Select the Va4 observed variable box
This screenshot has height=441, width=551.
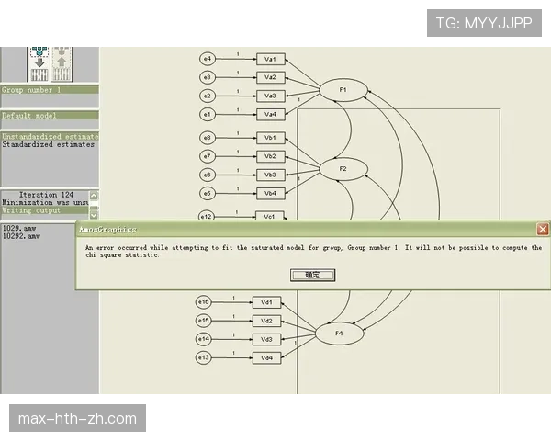271,115
